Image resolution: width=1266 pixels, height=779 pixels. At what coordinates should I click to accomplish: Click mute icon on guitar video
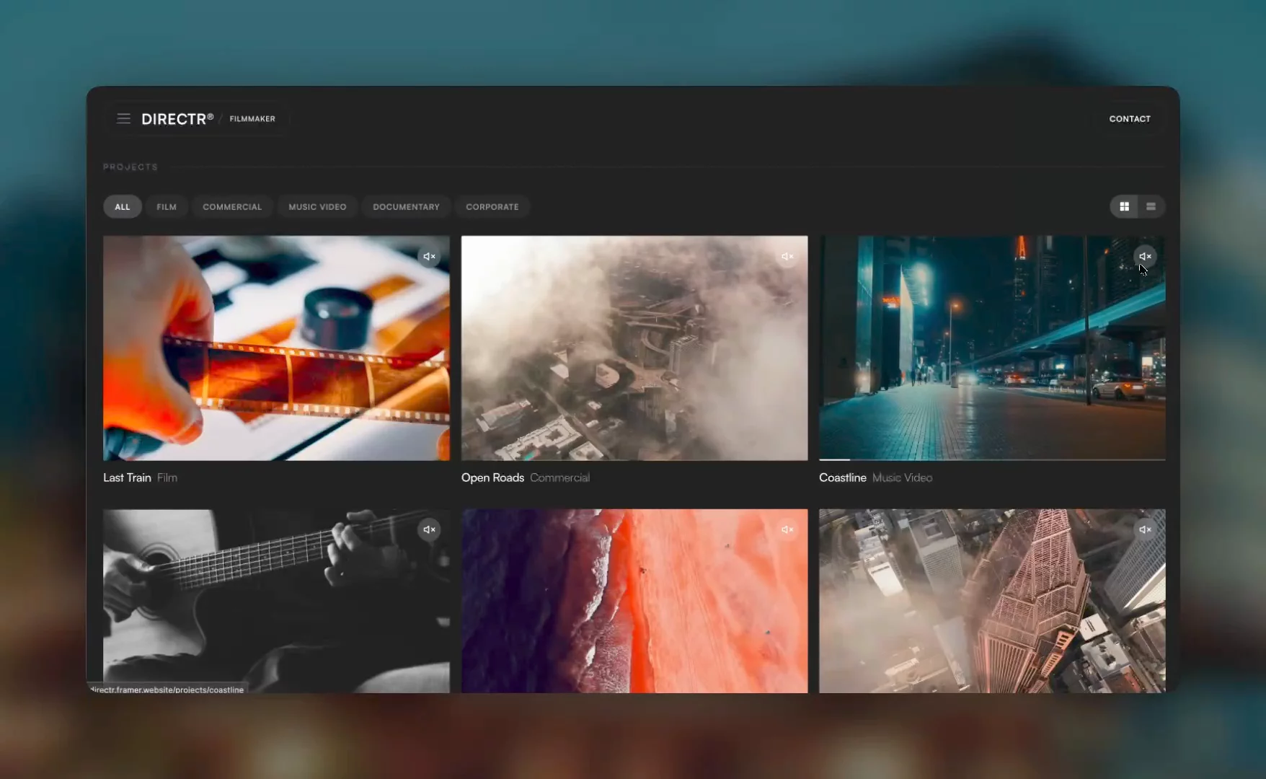pos(429,529)
